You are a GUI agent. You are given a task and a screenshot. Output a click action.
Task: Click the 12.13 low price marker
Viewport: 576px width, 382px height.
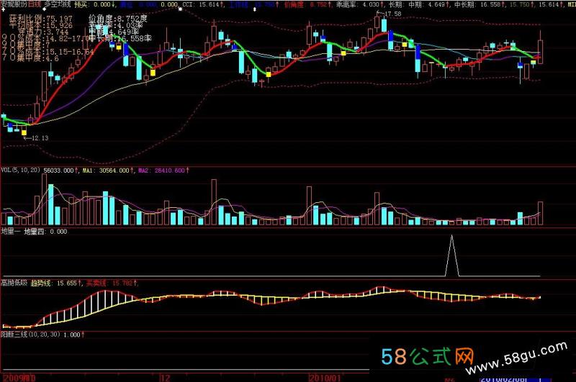coord(36,138)
